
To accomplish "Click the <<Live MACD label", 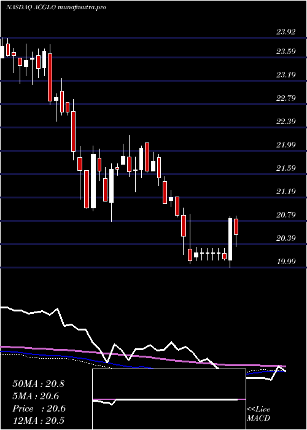I will click(x=258, y=413).
